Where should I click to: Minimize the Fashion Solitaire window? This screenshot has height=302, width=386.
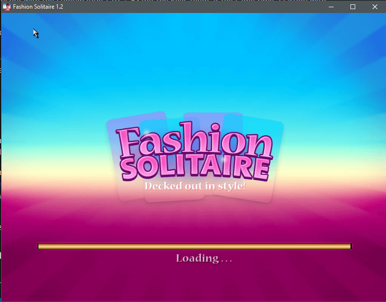click(x=331, y=7)
